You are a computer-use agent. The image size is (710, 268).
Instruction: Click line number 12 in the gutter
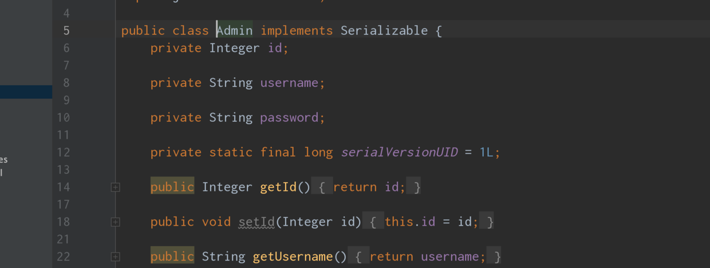(63, 152)
